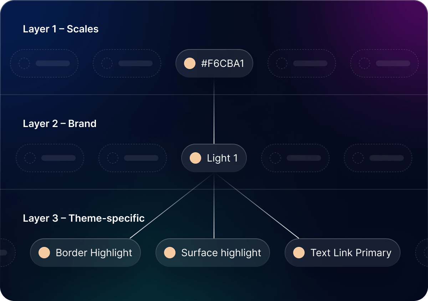Click the Layer 1 – Scales heading
The height and width of the screenshot is (301, 428).
(61, 29)
